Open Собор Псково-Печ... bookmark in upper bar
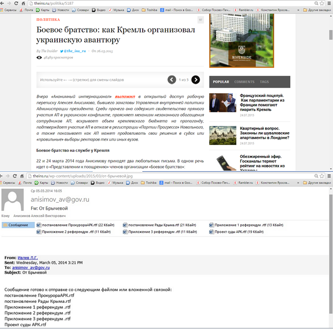Image resolution: width=333 pixels, height=329 pixels. 213,10
